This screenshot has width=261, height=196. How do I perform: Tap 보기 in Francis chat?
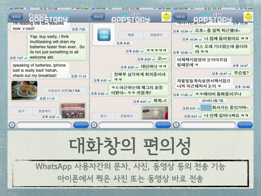(21, 111)
